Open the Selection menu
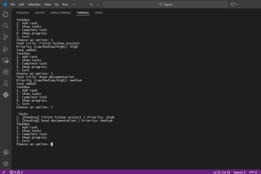The image size is (261, 174). (x=34, y=5)
